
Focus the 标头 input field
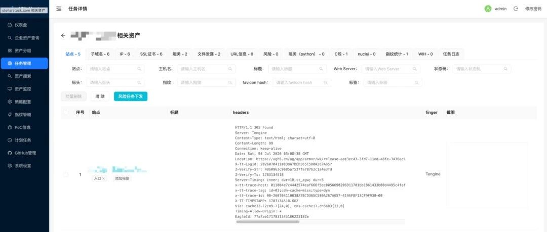[x=115, y=82]
